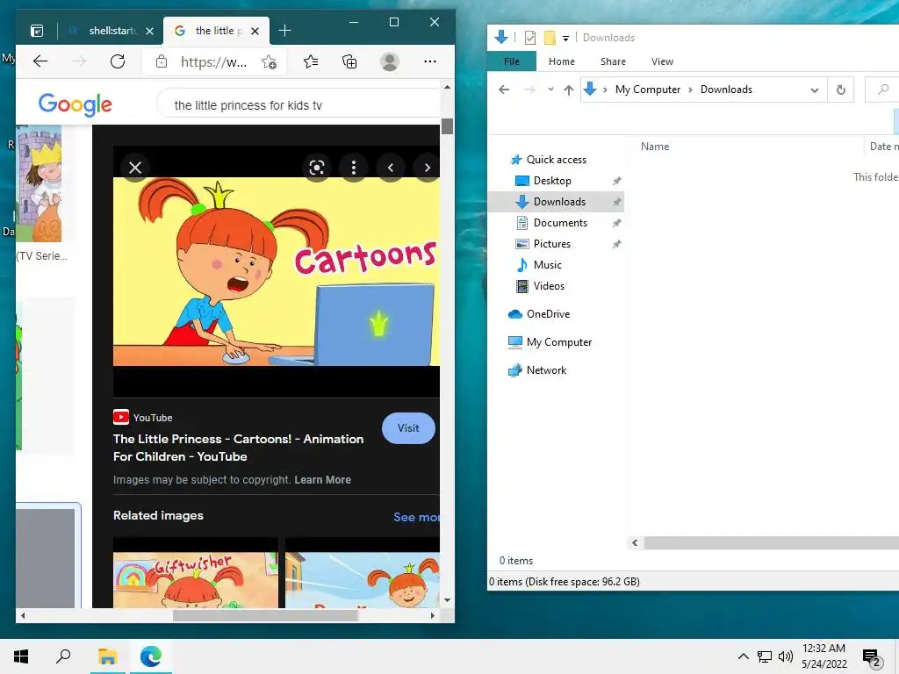Image resolution: width=899 pixels, height=674 pixels.
Task: Click Google search input field
Action: coord(298,105)
